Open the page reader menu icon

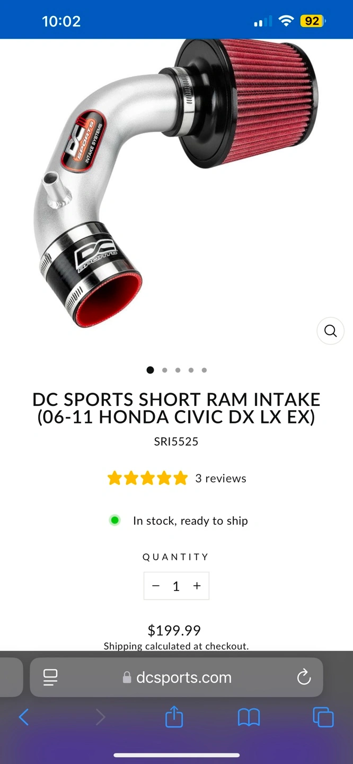[x=50, y=677]
